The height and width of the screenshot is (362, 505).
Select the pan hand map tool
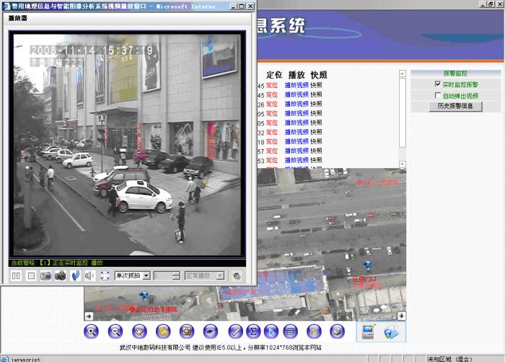coord(140,331)
